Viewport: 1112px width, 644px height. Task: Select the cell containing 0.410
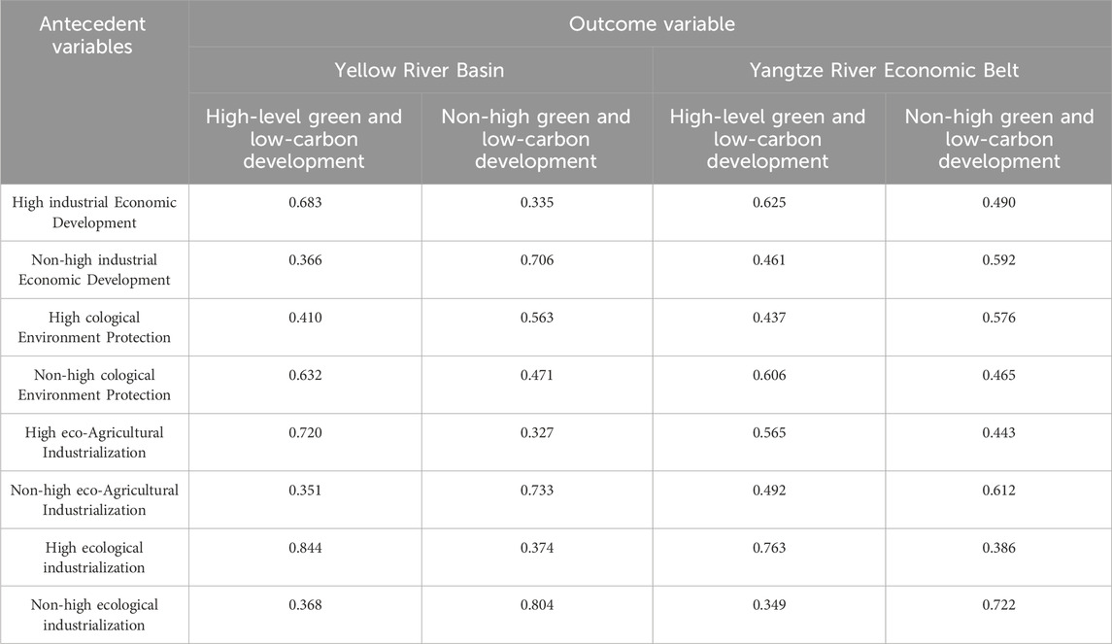click(x=304, y=317)
